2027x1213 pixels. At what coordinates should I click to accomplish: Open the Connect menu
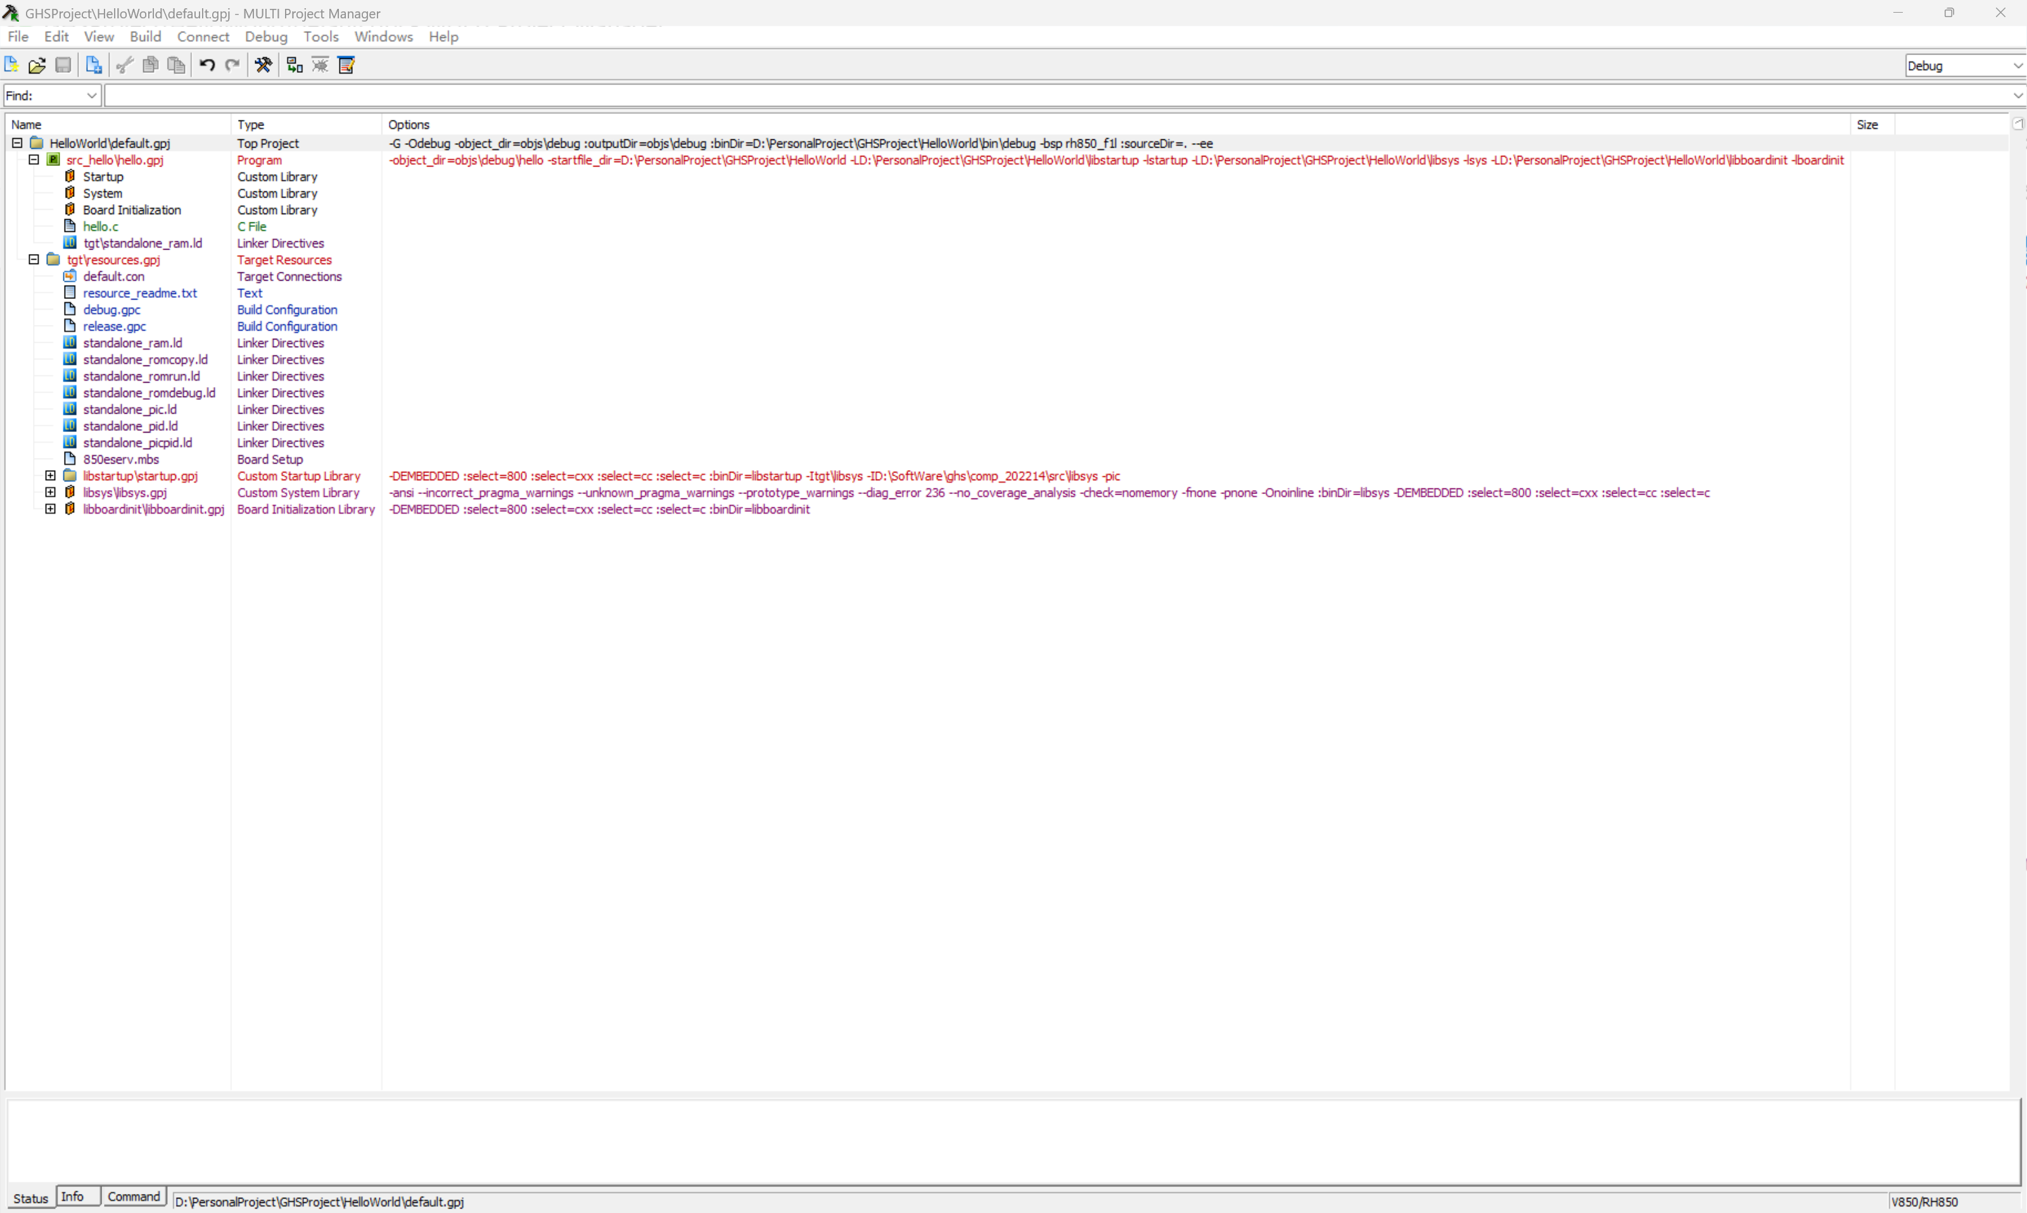click(x=203, y=37)
